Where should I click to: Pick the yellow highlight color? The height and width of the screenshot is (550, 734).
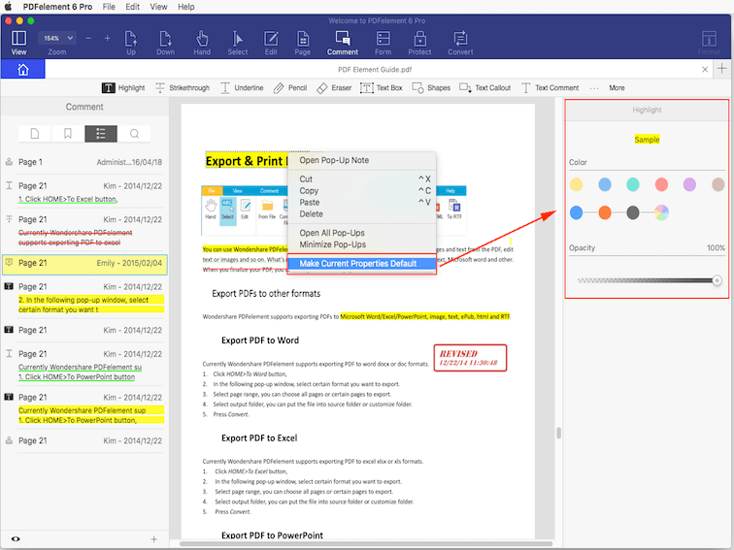coord(577,184)
